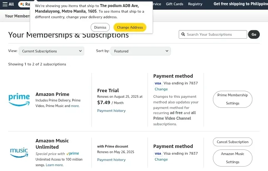Click the Visa card icon for Prime
Viewport: 268px width, 171px height.
coord(158,83)
